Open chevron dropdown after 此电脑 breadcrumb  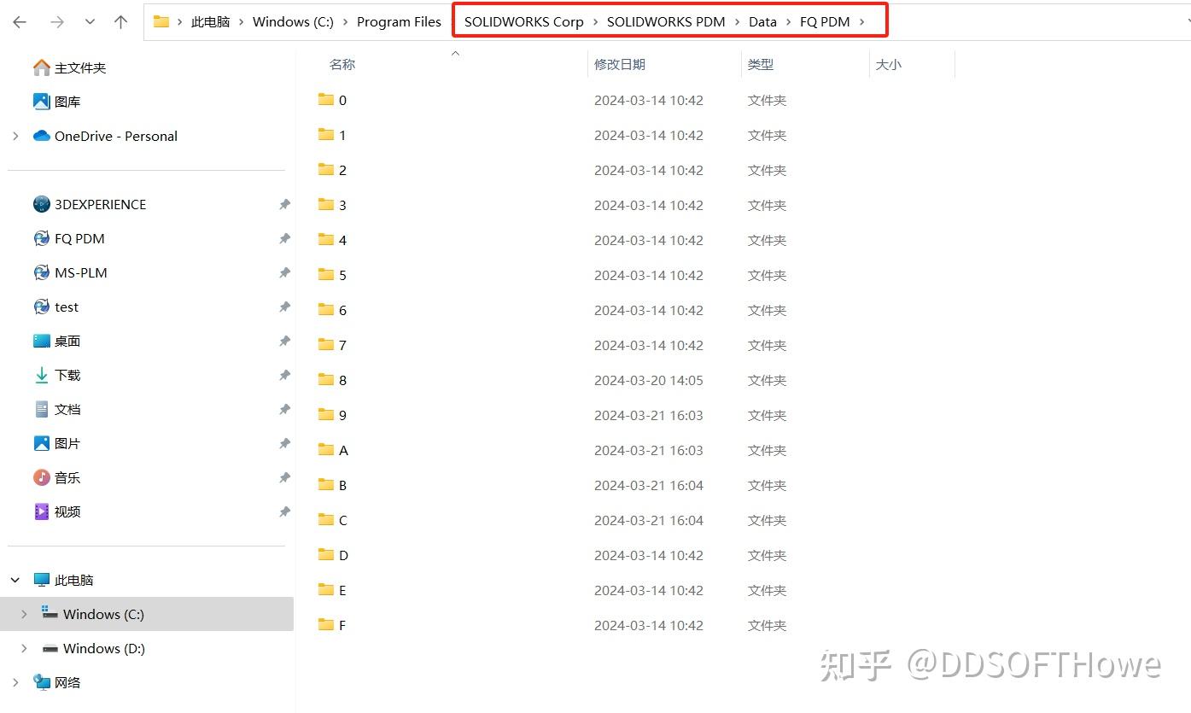click(242, 22)
